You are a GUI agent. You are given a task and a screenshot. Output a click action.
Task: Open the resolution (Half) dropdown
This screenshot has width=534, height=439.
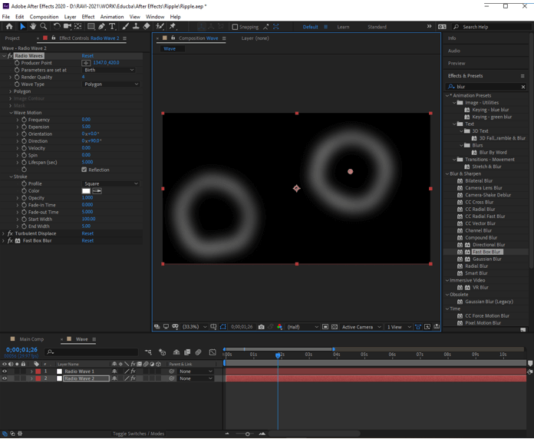[x=302, y=327]
